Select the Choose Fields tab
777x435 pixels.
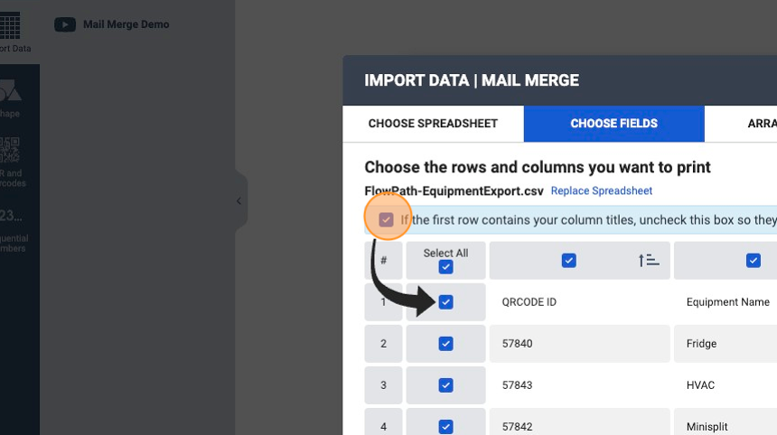614,124
